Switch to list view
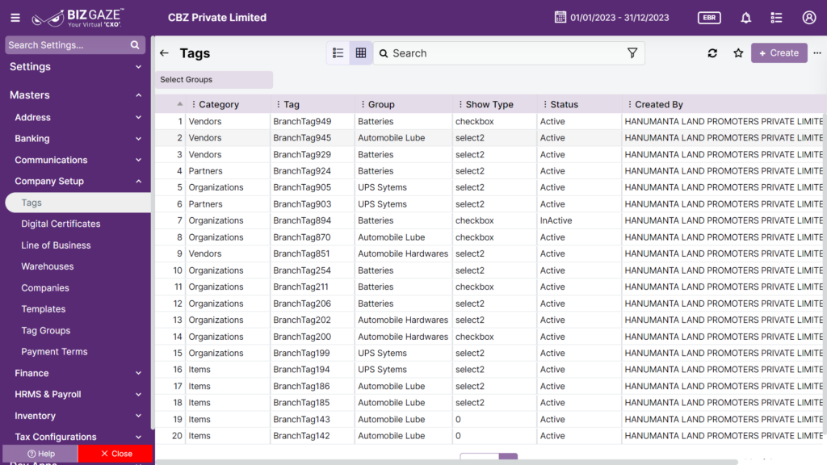Viewport: 827px width, 465px height. coord(338,52)
